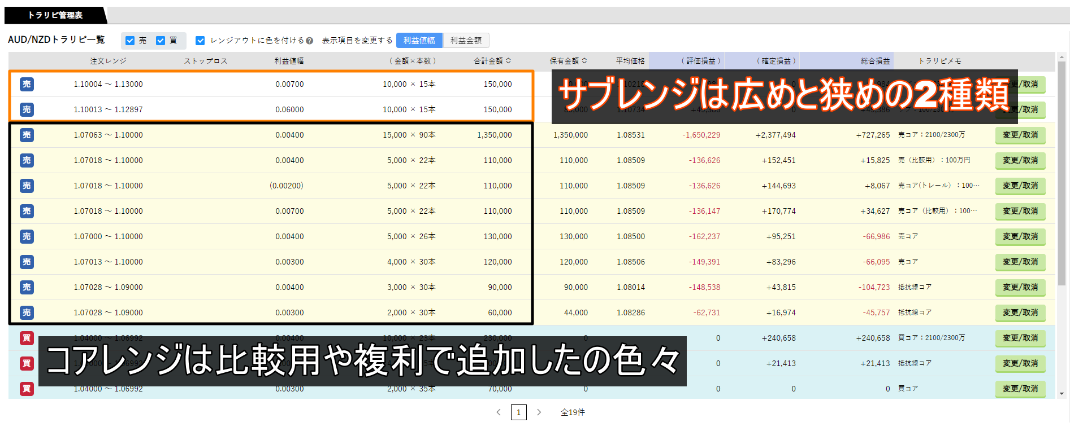1070x427 pixels.
Task: Uncheck レンジアウトに色を付ける checkbox
Action: click(200, 41)
